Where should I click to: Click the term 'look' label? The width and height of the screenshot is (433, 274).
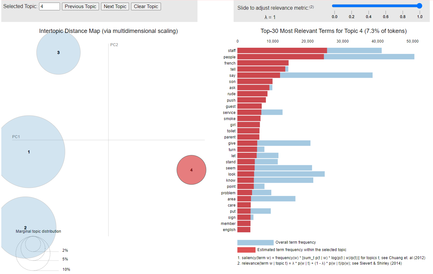click(x=232, y=174)
